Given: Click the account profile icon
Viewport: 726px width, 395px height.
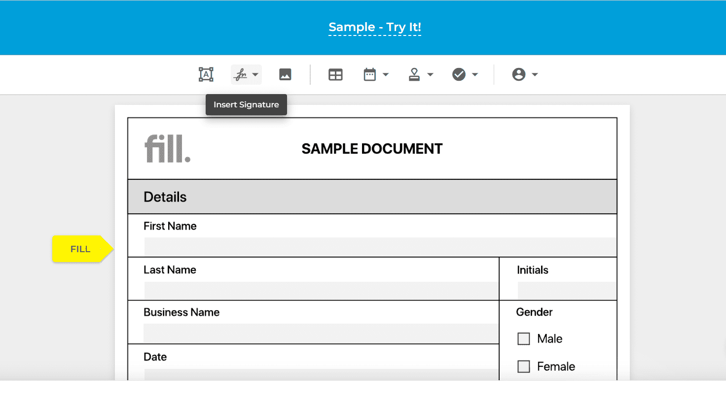Looking at the screenshot, I should [518, 74].
